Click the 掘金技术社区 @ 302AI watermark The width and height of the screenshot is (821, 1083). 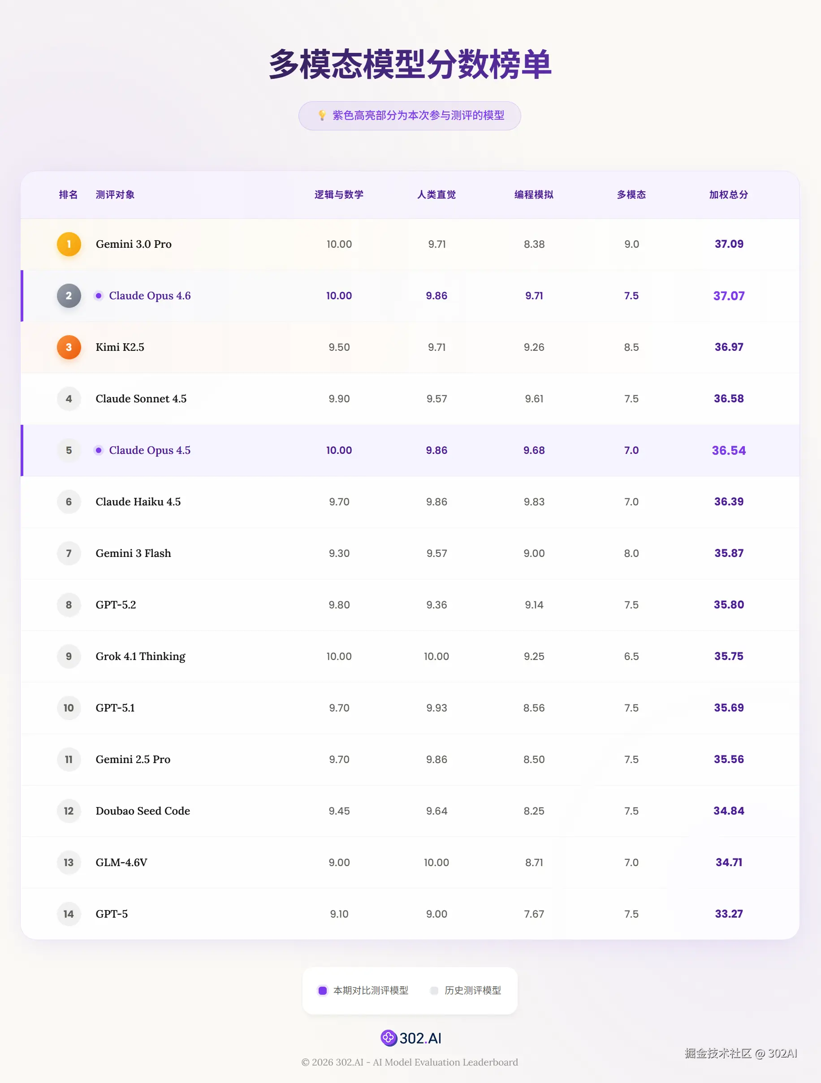[740, 1053]
